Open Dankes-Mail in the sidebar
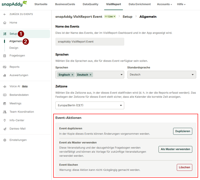Viewport: 200px width, 180px height. tap(18, 129)
